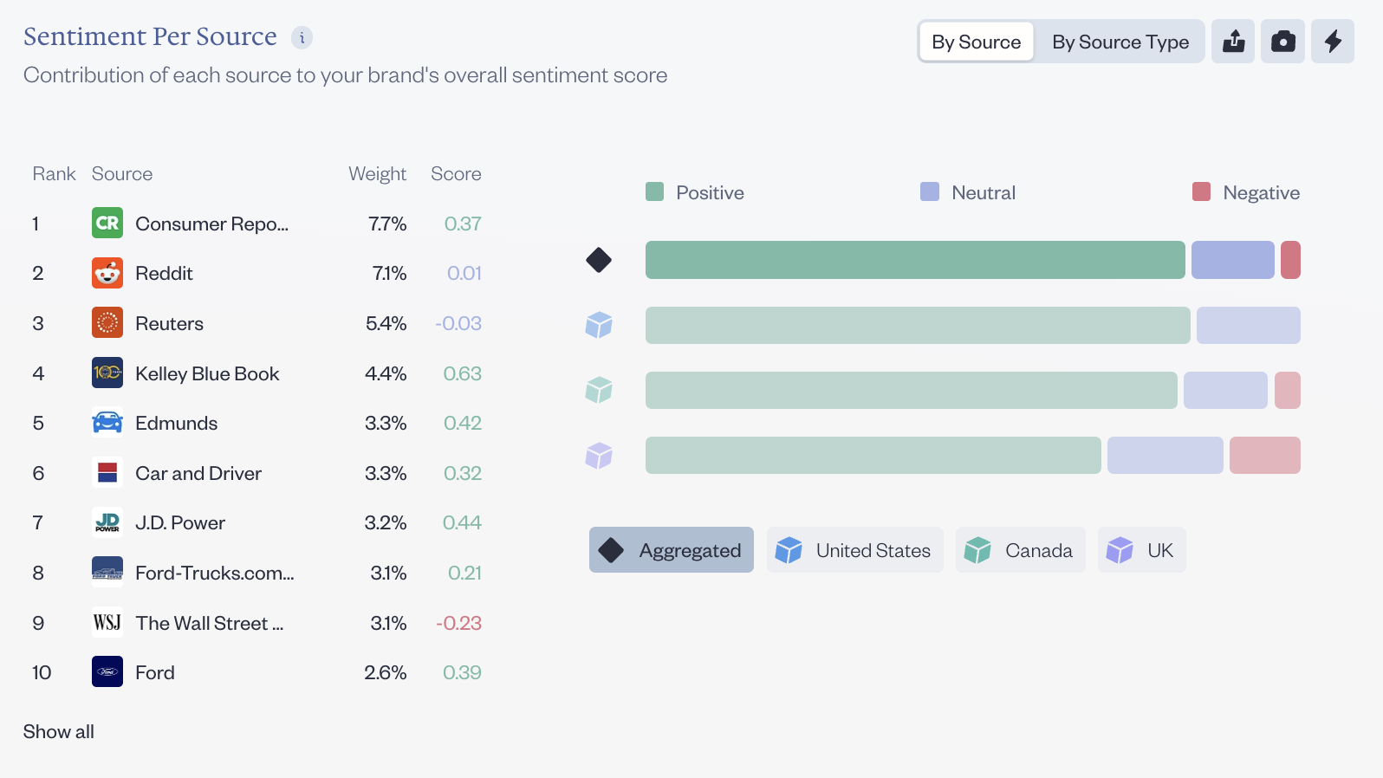Toggle the United States filter chip
The image size is (1383, 778).
[x=854, y=550]
